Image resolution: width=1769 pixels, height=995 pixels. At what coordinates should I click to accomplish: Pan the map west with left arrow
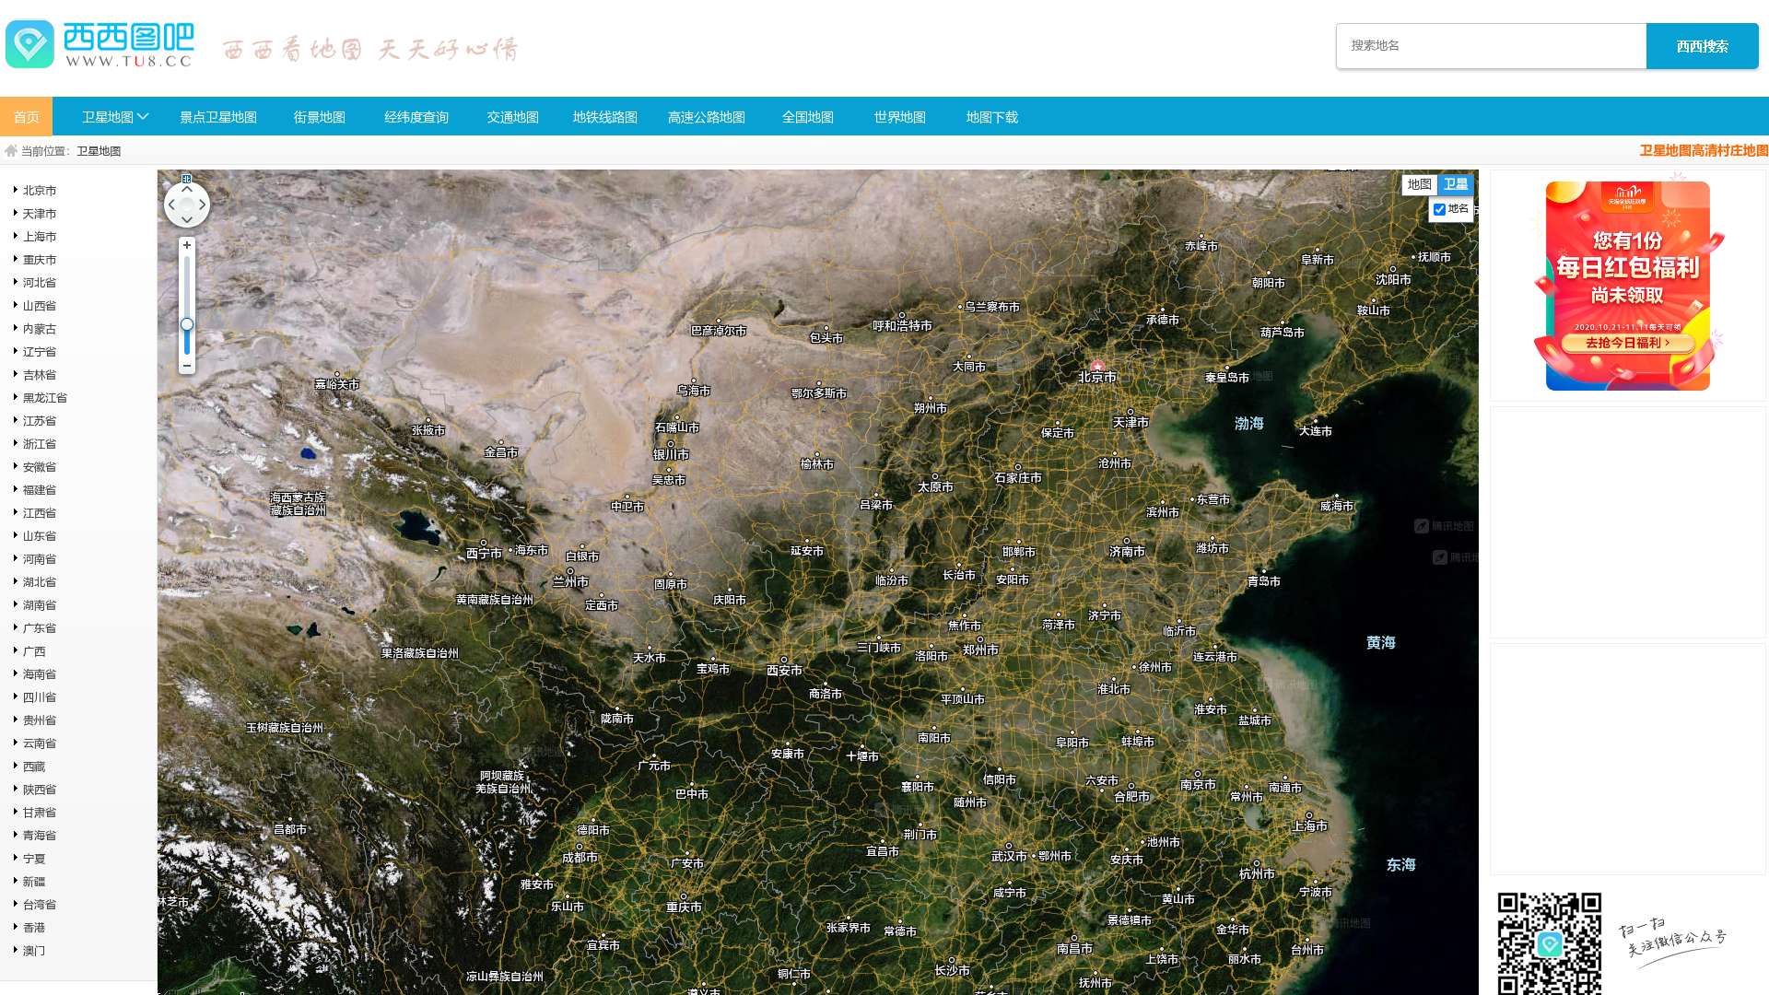tap(171, 205)
